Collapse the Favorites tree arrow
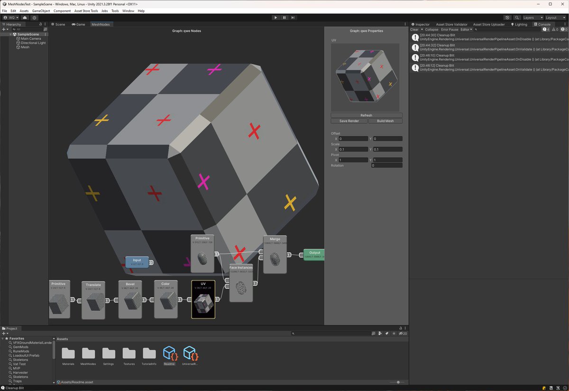569x391 pixels. tap(3, 339)
